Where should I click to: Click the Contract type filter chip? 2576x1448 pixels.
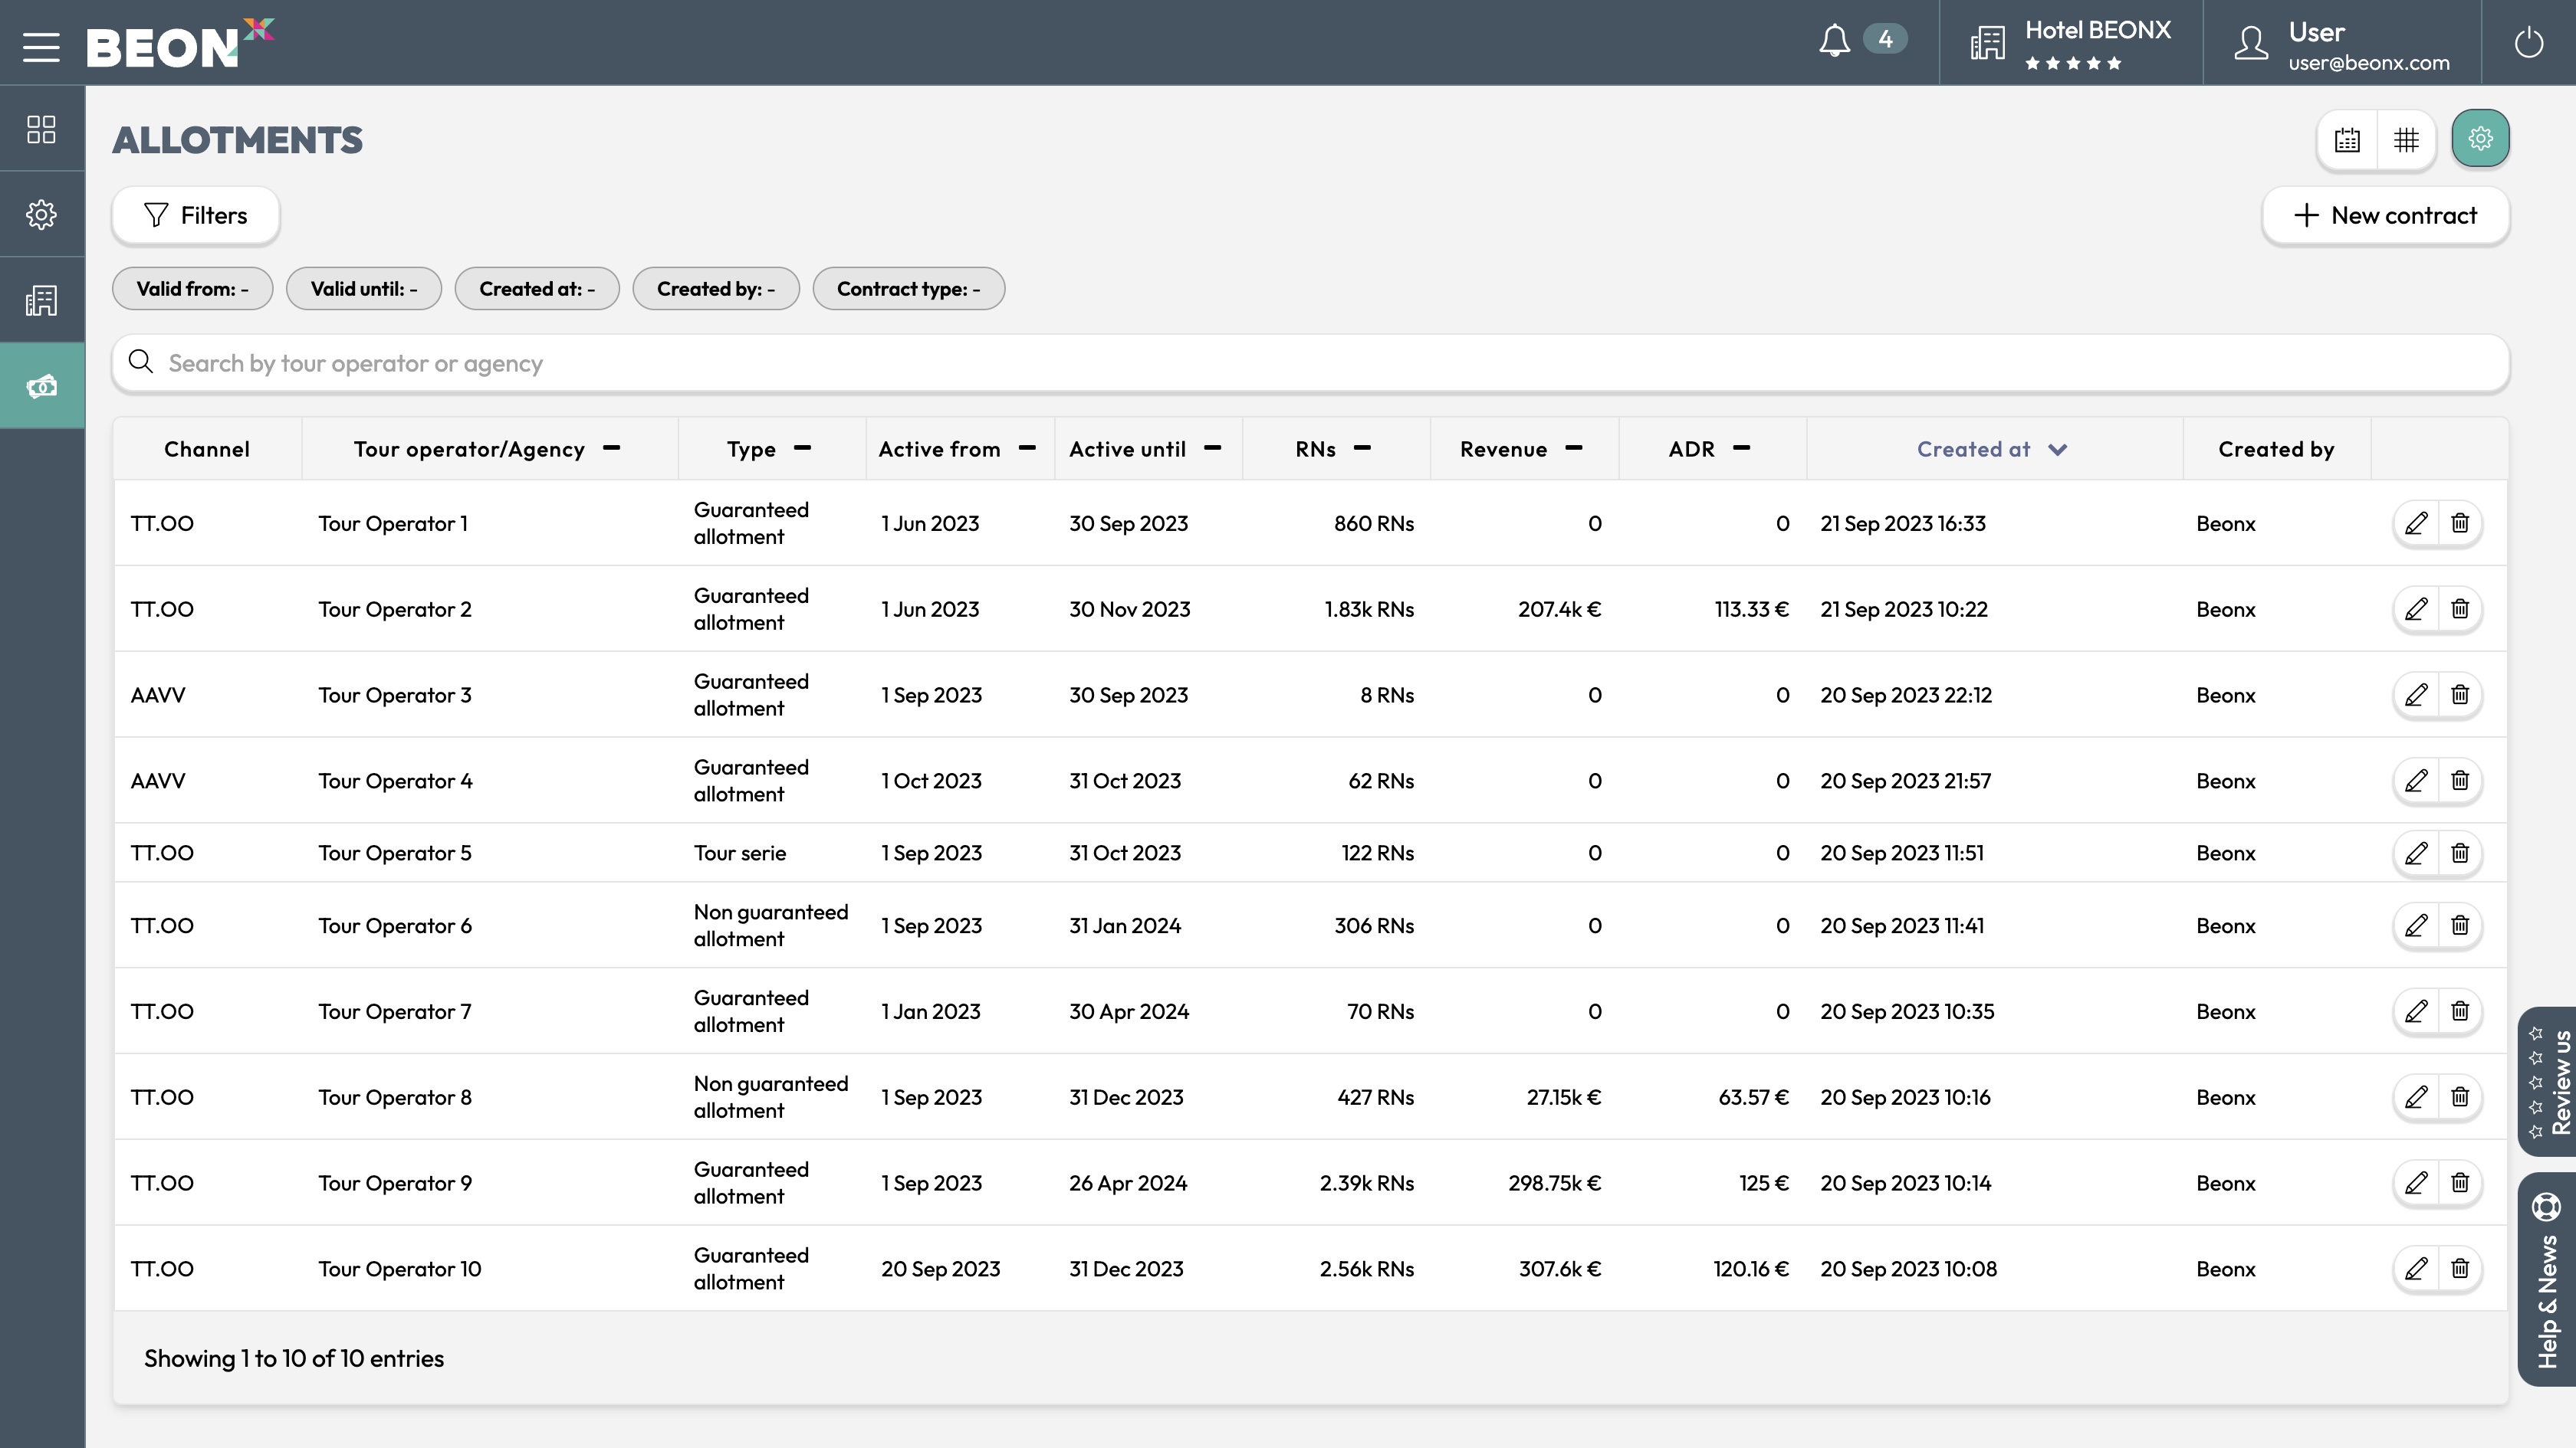[x=908, y=289]
